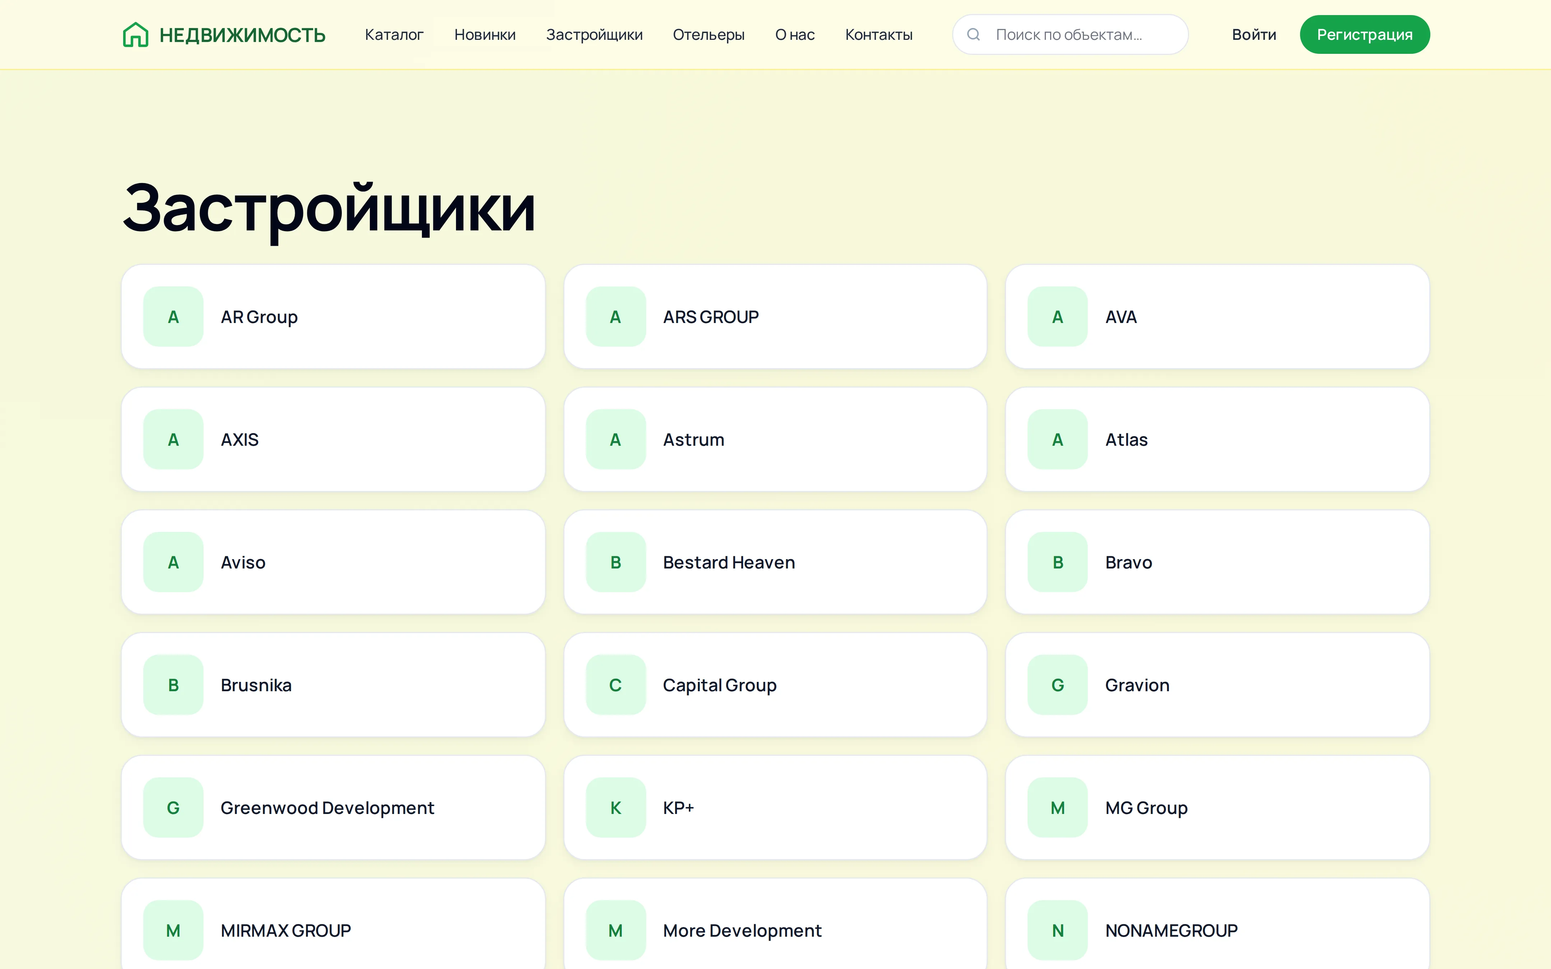Click the green house logo icon
Viewport: 1551px width, 969px height.
(135, 34)
